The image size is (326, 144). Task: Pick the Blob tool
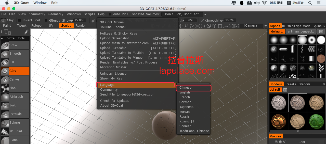tap(15, 88)
